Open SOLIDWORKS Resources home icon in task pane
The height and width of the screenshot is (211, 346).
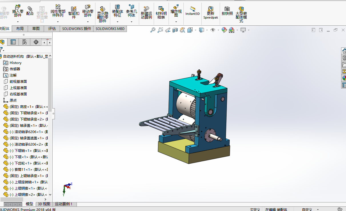click(x=344, y=51)
